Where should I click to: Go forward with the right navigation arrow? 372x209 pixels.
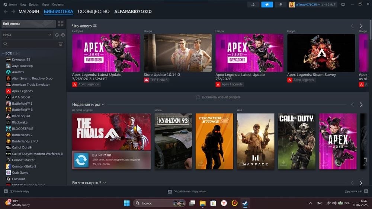[13, 12]
